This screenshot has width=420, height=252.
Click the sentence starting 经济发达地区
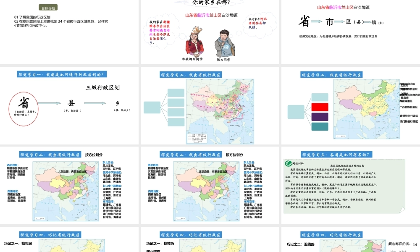[338, 36]
